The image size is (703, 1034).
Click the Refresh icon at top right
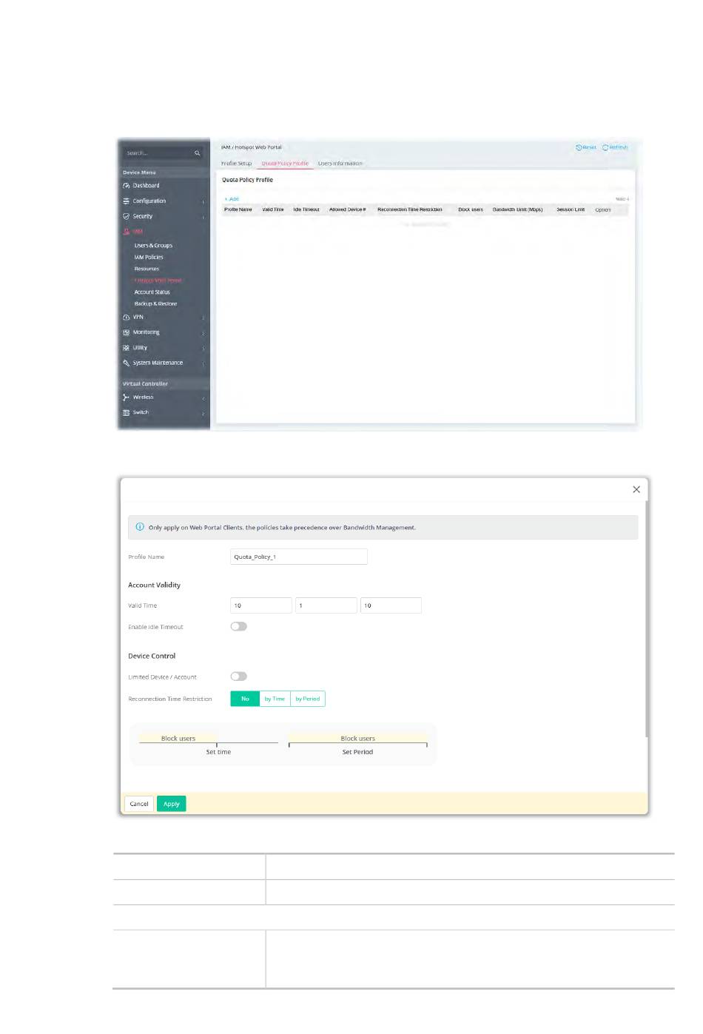click(x=605, y=147)
